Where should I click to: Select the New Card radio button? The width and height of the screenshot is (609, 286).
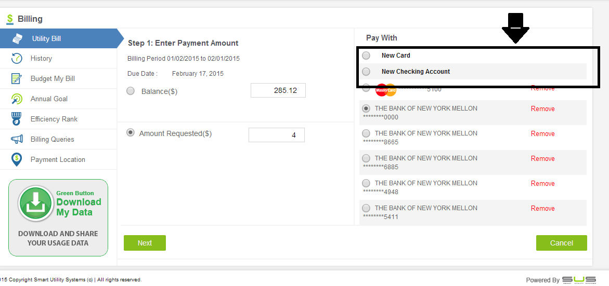[x=366, y=56]
